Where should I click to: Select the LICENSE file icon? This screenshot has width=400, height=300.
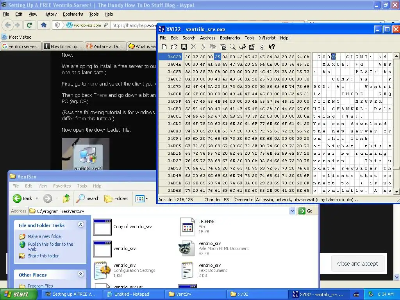pos(187,227)
